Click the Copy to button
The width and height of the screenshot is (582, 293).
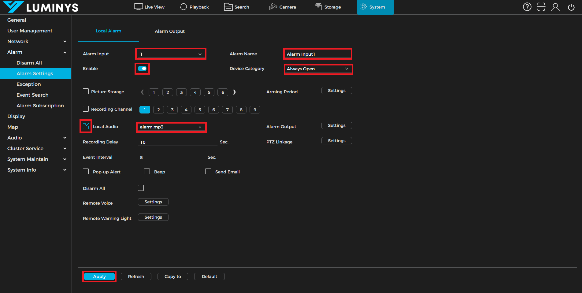point(172,276)
